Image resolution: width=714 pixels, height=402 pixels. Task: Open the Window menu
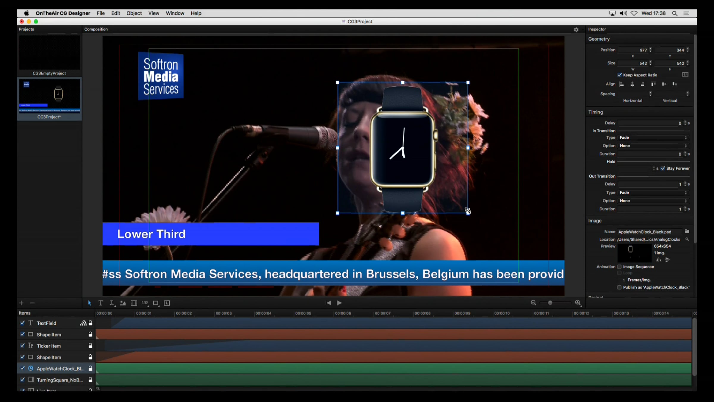click(x=175, y=13)
